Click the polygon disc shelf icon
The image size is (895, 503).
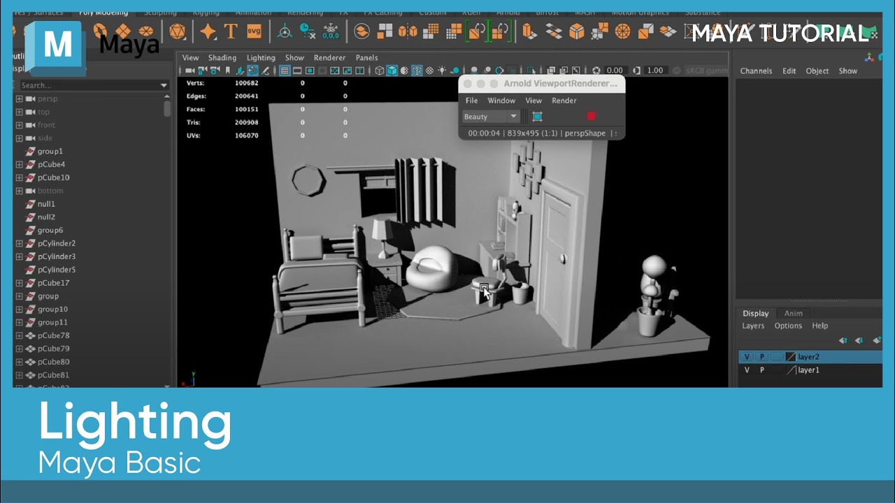145,31
